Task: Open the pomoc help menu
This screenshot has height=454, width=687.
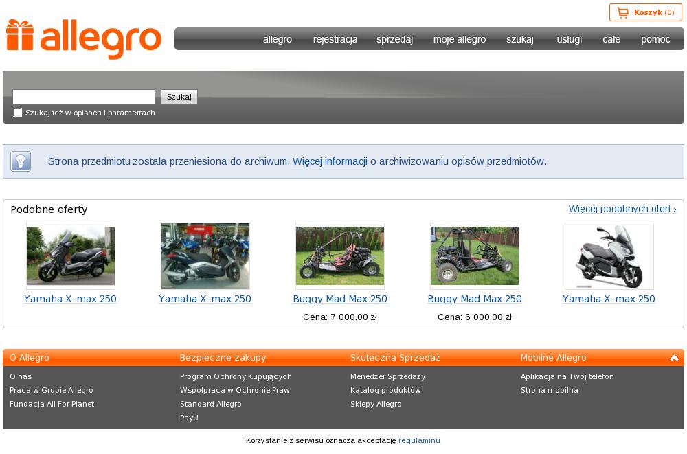Action: click(655, 39)
